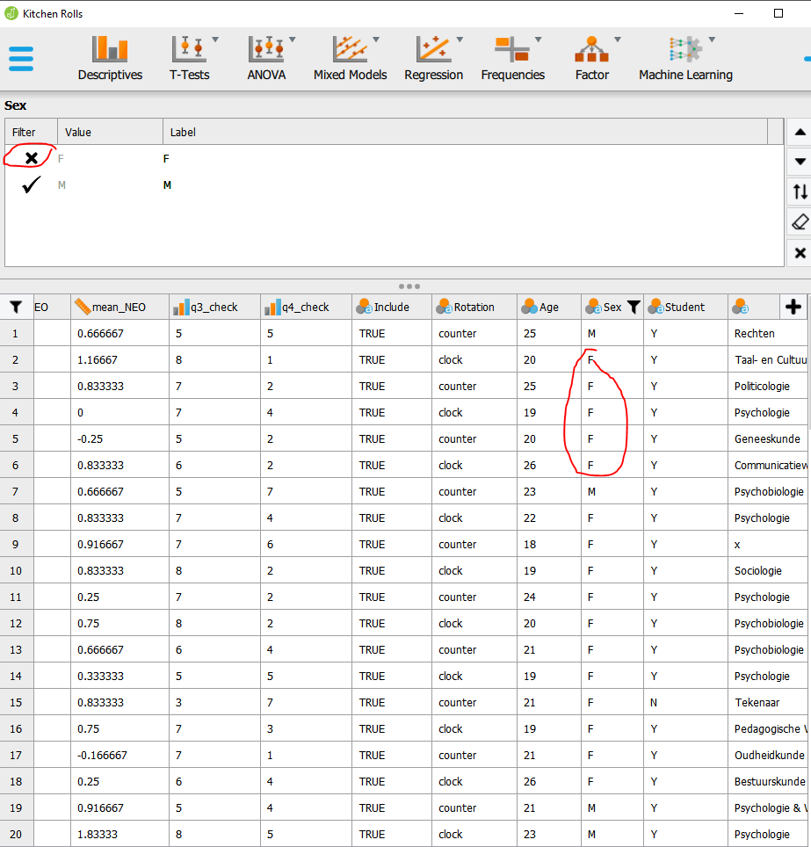Click the dotted divider between panels

coord(409,286)
